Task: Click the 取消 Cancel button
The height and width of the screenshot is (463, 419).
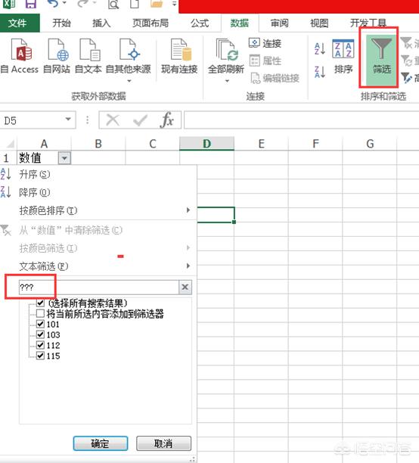Action: (x=163, y=443)
